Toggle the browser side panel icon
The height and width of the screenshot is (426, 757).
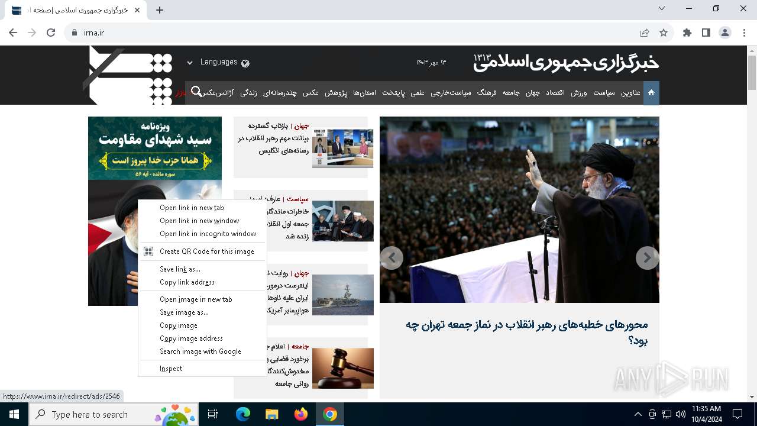tap(706, 33)
